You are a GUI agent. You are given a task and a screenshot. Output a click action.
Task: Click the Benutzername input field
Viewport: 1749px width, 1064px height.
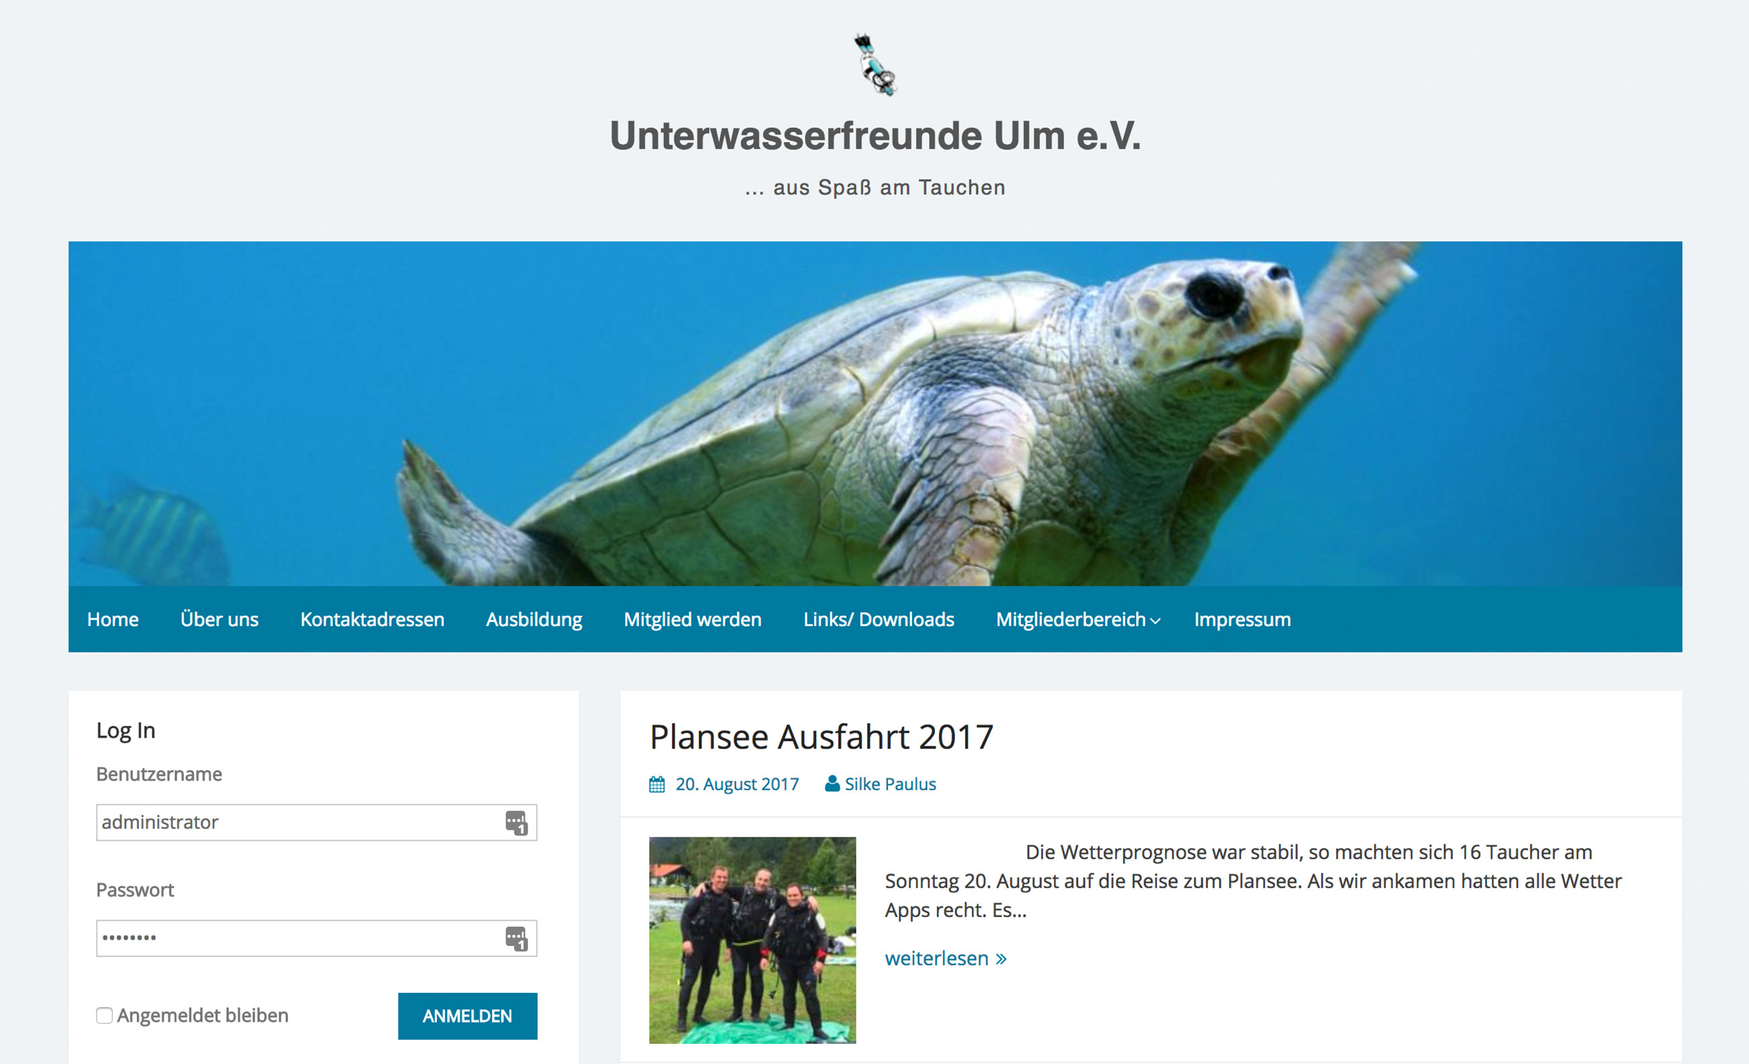317,823
